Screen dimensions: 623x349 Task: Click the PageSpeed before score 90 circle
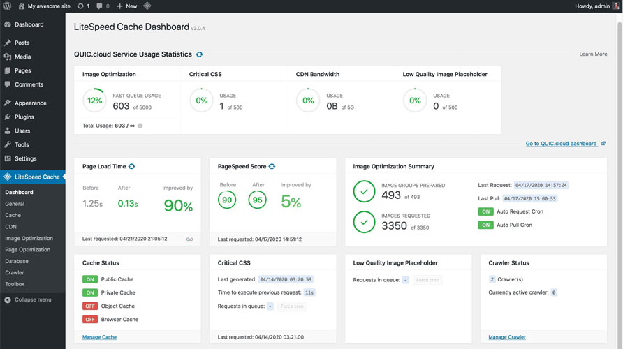227,200
